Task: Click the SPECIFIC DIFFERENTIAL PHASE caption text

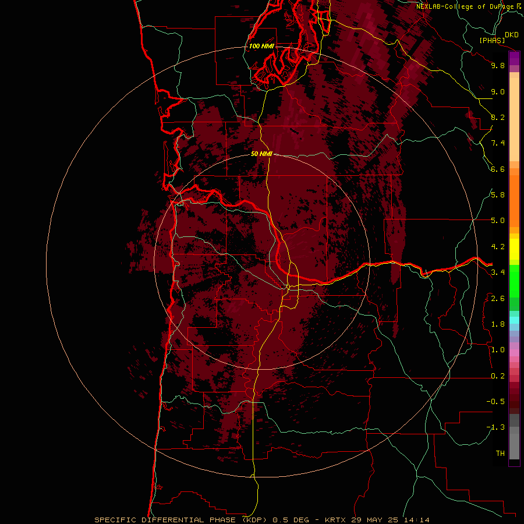Action: click(165, 520)
